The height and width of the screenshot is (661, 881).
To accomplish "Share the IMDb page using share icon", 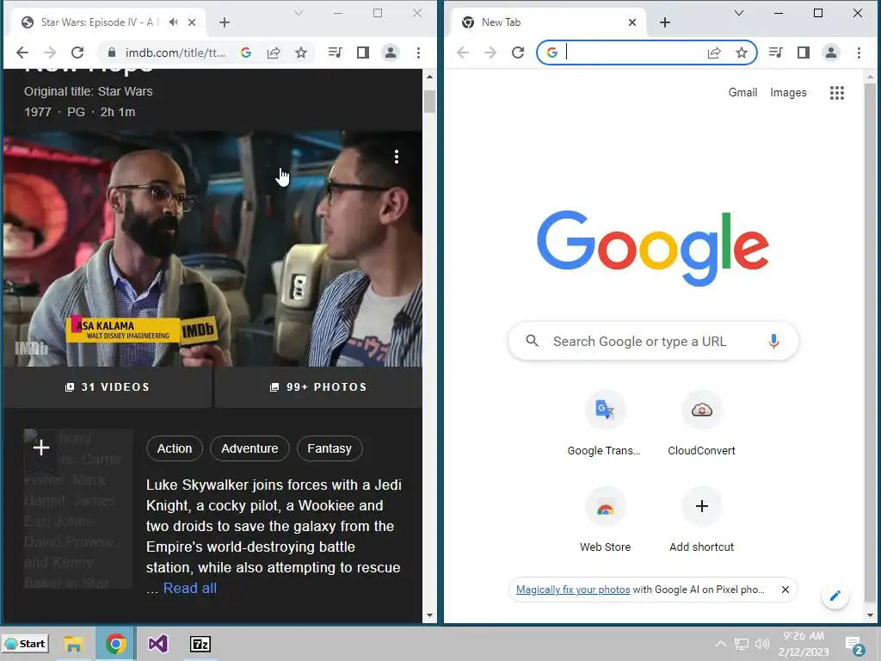I will [274, 53].
